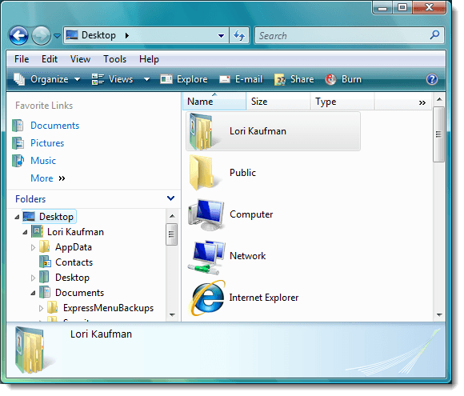464x396 pixels.
Task: Expand the AppData folder tree node
Action: pos(33,247)
